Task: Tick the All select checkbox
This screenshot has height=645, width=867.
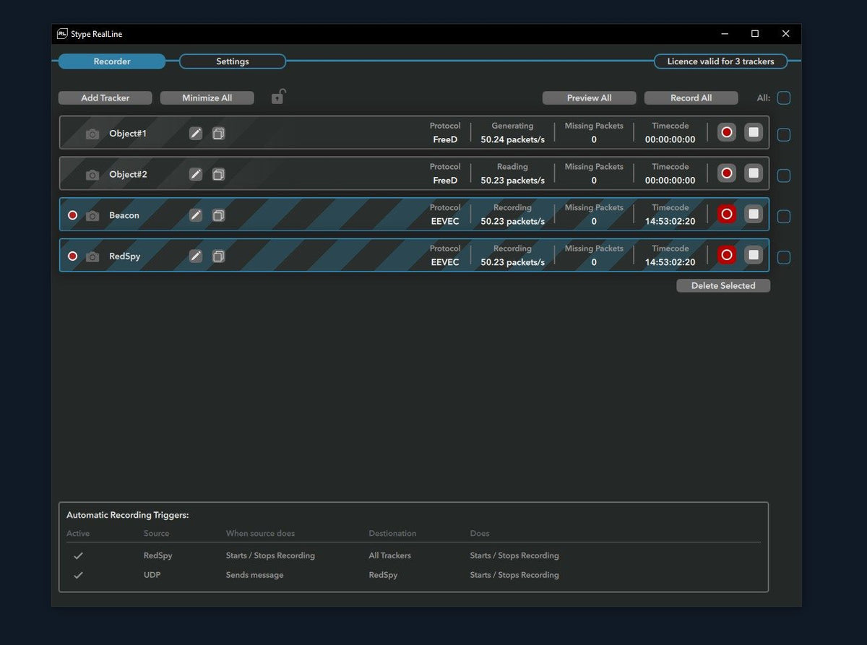Action: pos(784,98)
